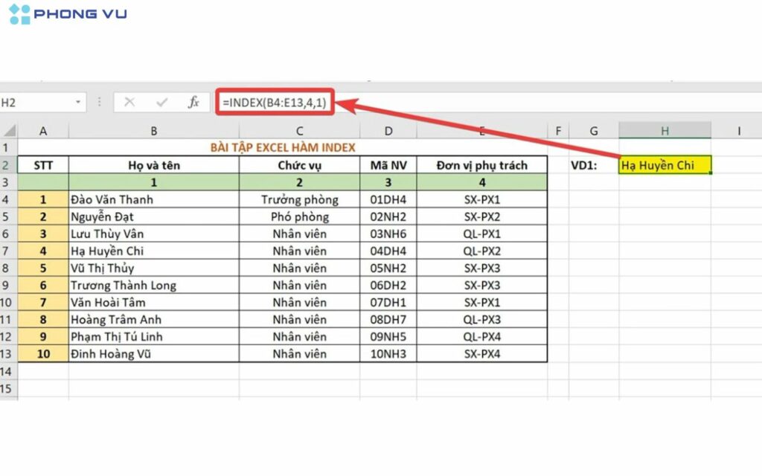Viewport: 762px width, 476px height.
Task: Select the cell labeled VD1:
Action: pos(593,165)
